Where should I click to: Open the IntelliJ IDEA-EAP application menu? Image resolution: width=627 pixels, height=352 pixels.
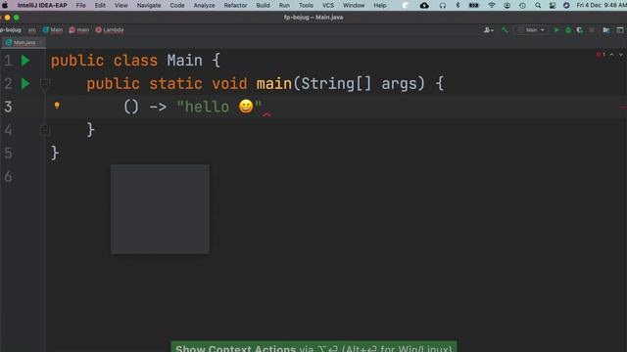tap(42, 6)
